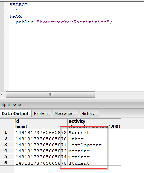Viewport: 144px width, 173px height.
Task: Click the Output pane title bar
Action: click(x=72, y=105)
